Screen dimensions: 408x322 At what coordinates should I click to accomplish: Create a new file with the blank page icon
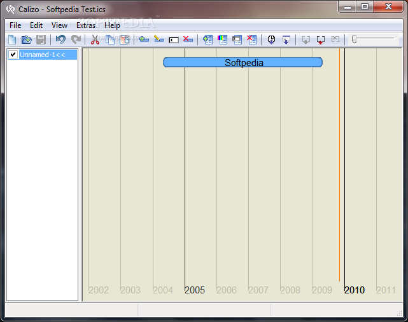tap(12, 39)
